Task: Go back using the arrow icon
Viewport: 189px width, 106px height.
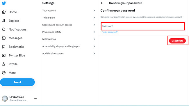Action: (x=102, y=3)
